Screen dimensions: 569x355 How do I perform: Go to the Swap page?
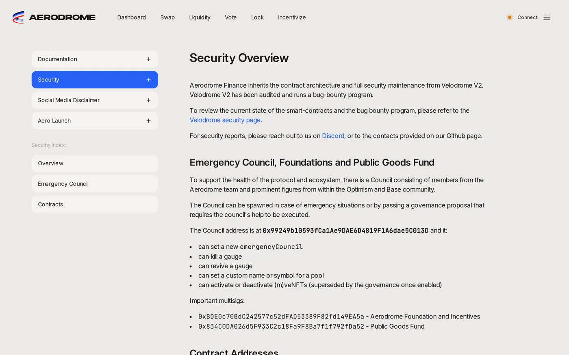pos(167,17)
